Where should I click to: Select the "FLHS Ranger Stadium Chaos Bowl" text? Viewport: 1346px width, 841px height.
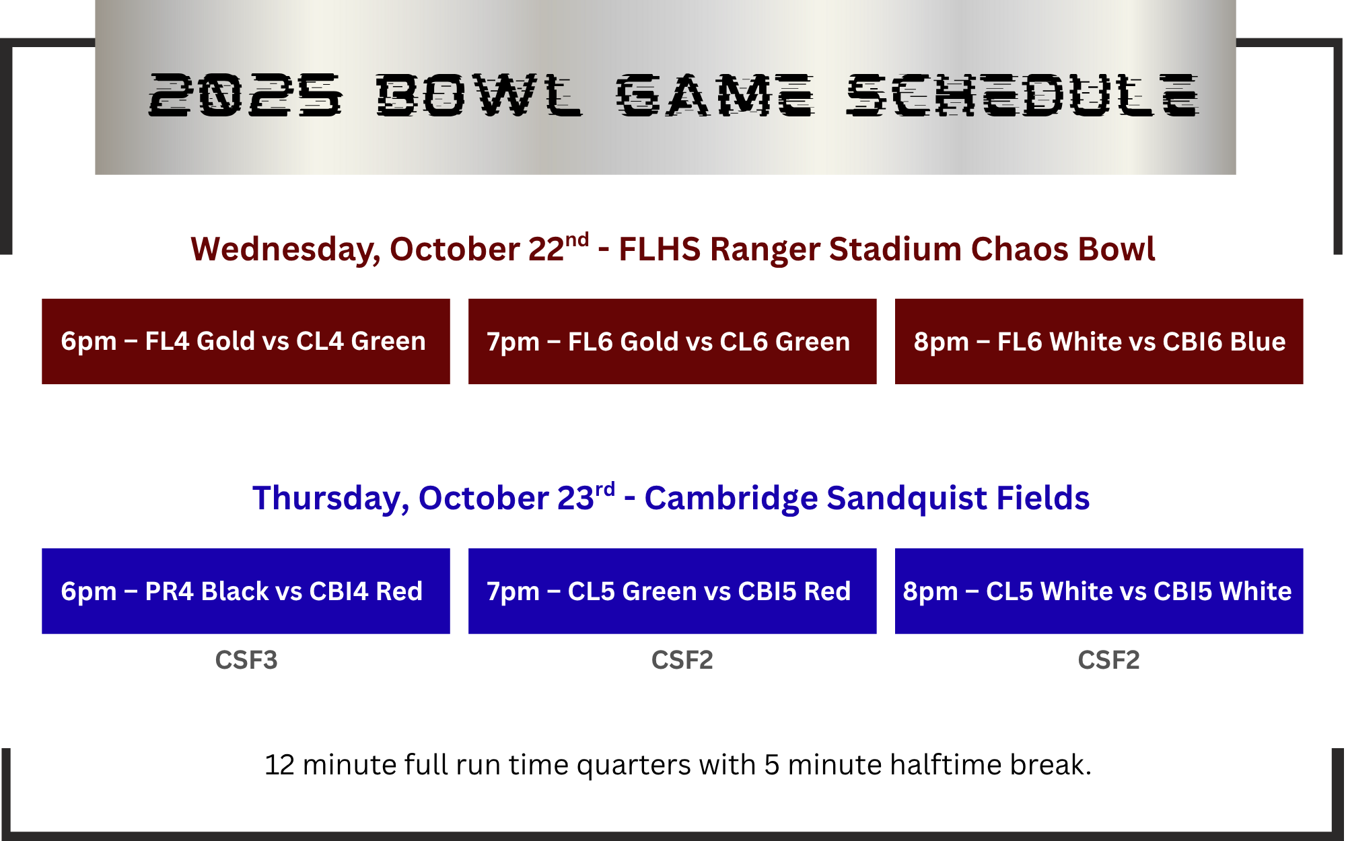point(886,250)
